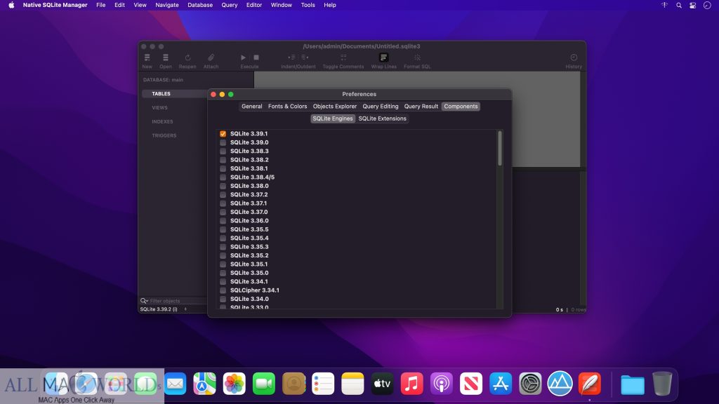This screenshot has height=404, width=719.
Task: Click the Open database toolbar icon
Action: pyautogui.click(x=166, y=58)
